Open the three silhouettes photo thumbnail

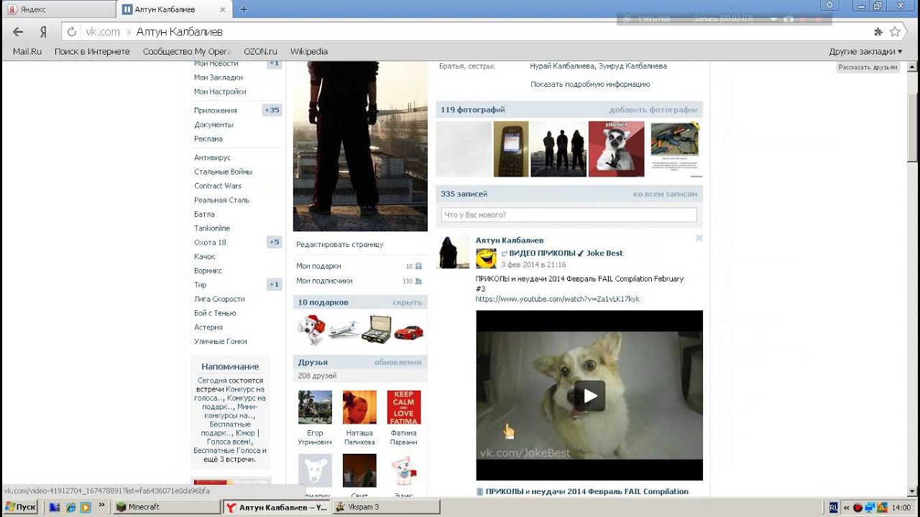coord(558,149)
